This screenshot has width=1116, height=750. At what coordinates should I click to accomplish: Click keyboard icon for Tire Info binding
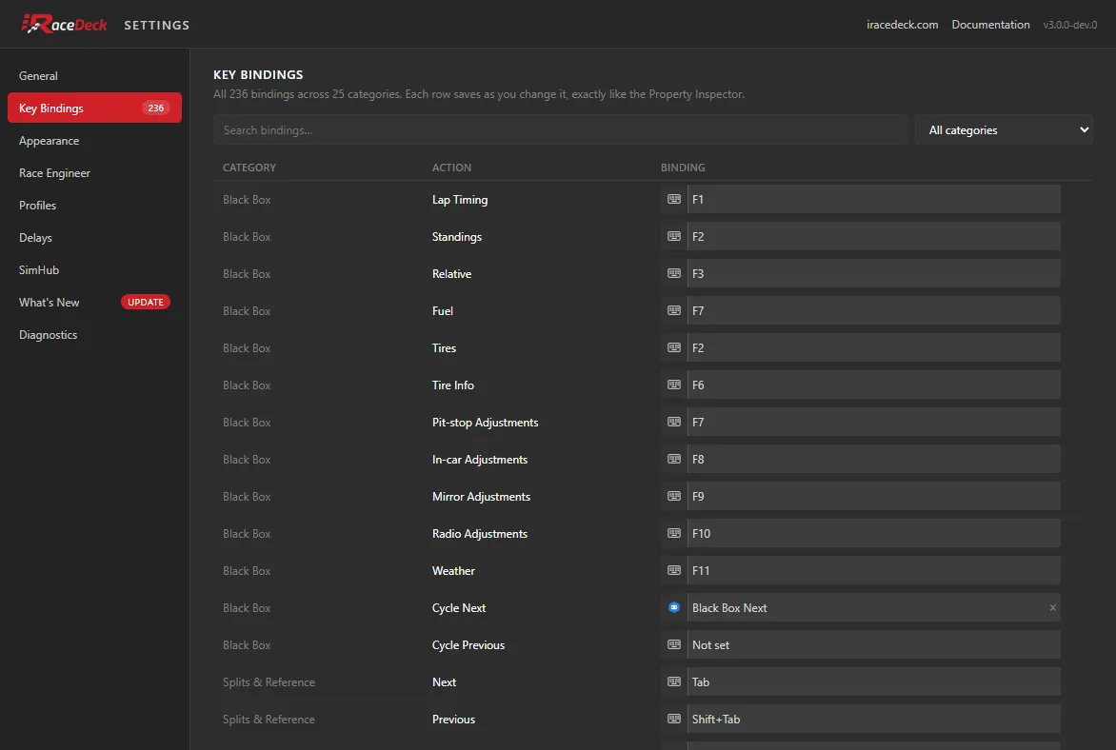[673, 385]
